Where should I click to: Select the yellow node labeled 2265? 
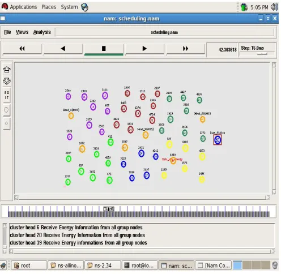coord(164,175)
